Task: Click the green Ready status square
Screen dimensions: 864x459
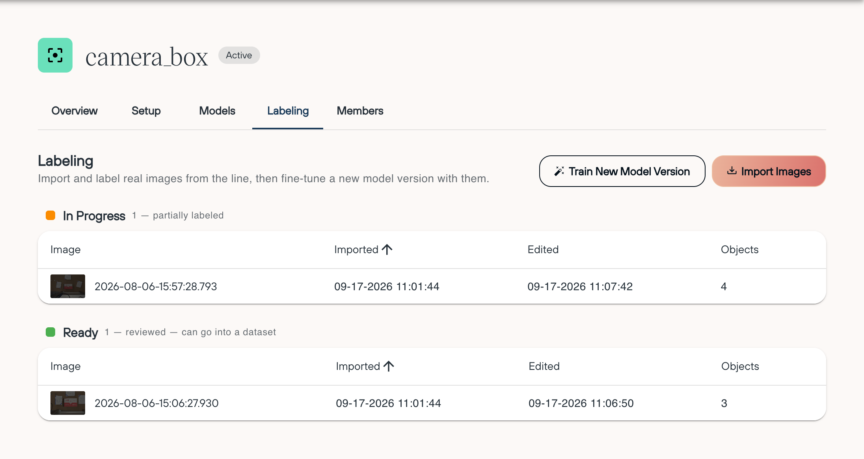Action: 50,332
